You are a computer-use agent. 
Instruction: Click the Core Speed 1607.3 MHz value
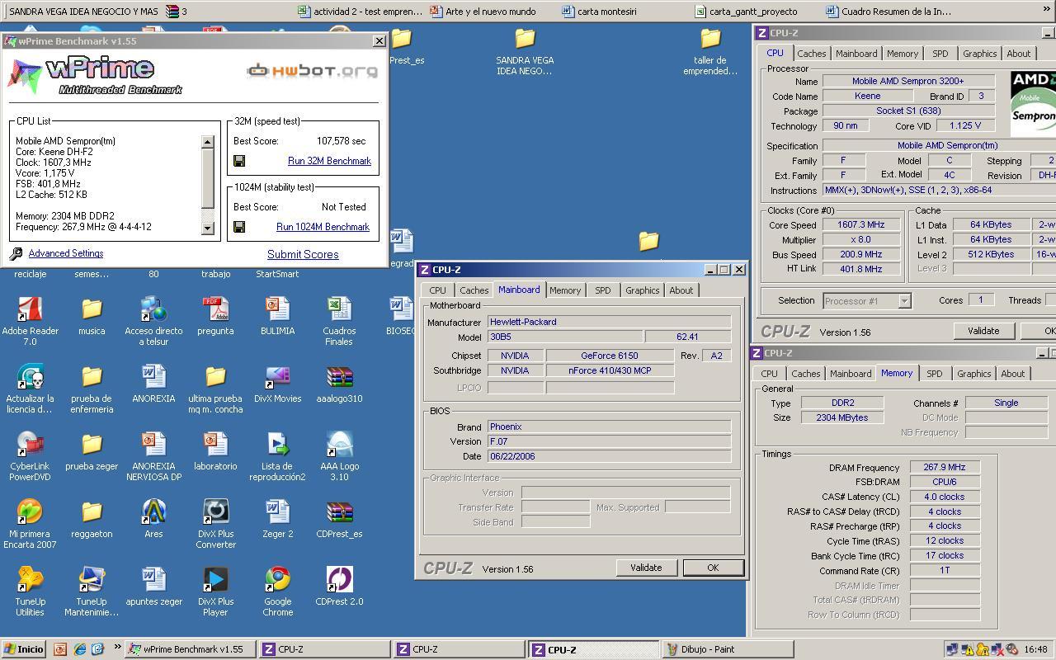(x=861, y=225)
